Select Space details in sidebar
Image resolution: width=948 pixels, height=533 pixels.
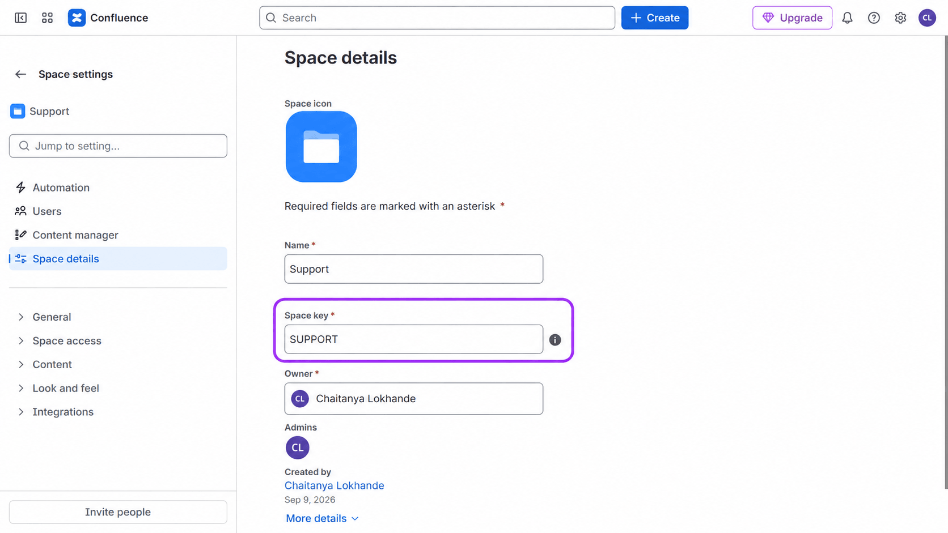[x=118, y=259]
